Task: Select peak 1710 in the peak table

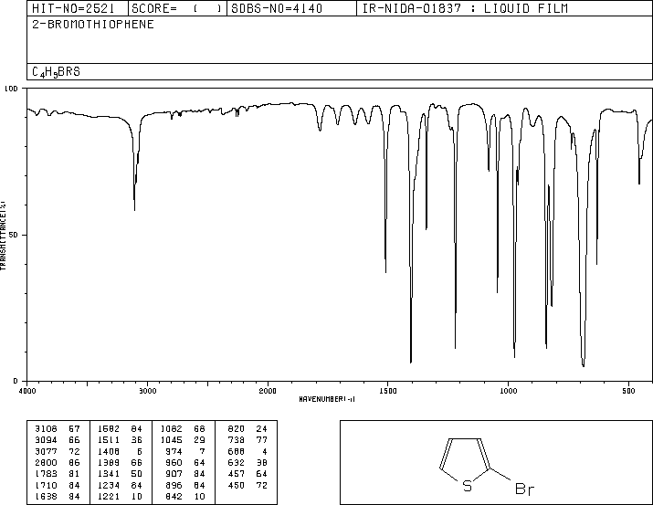Action: click(x=58, y=486)
